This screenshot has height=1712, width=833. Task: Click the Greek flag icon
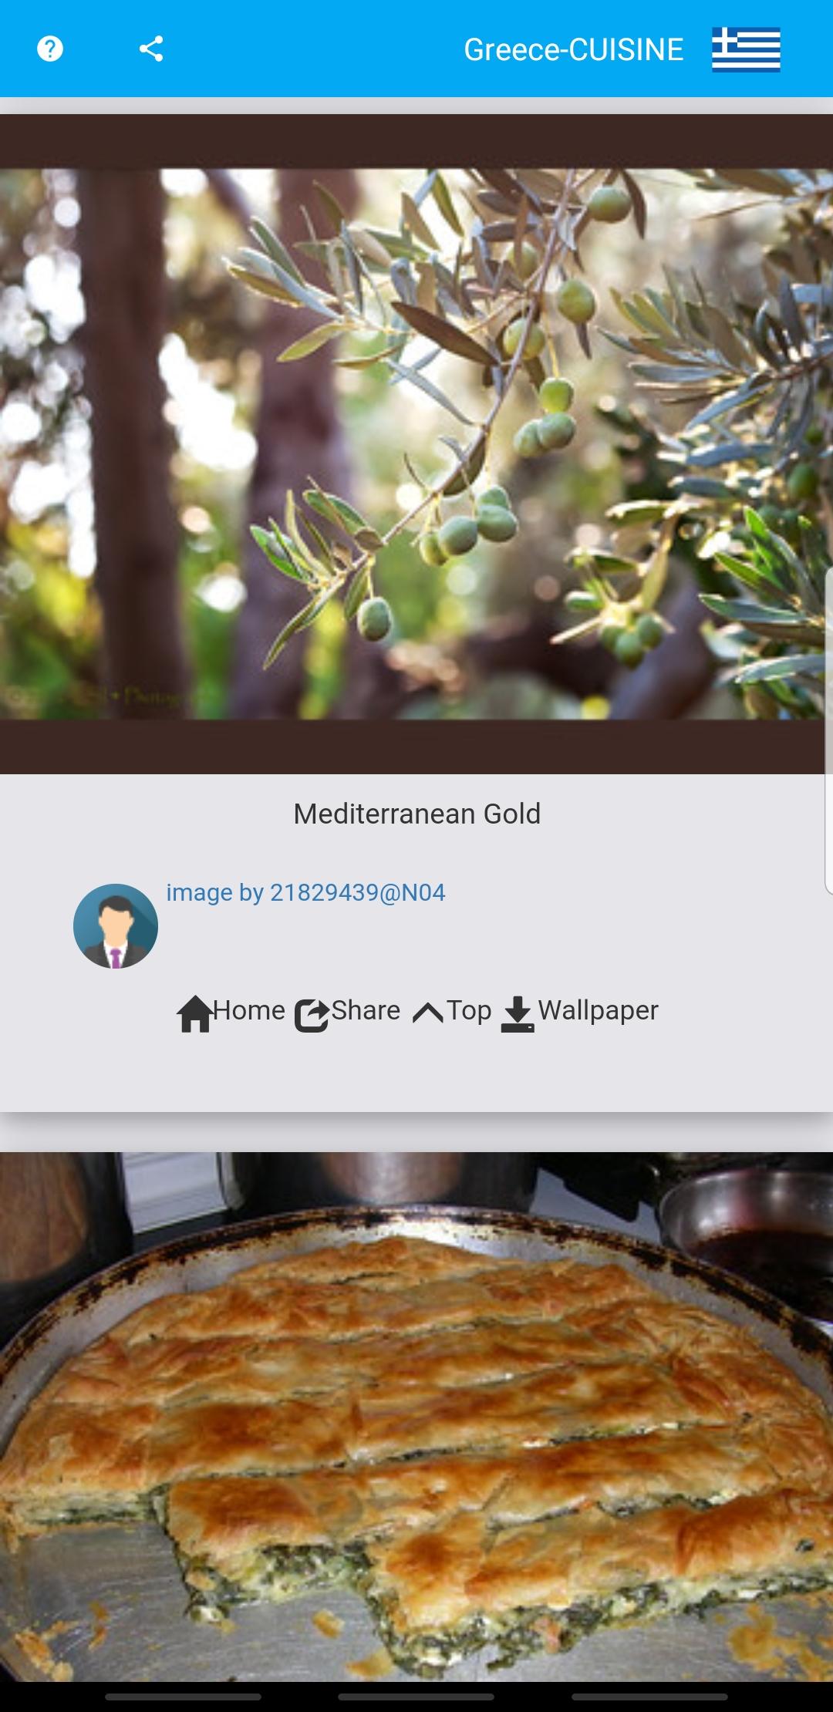[x=746, y=49]
